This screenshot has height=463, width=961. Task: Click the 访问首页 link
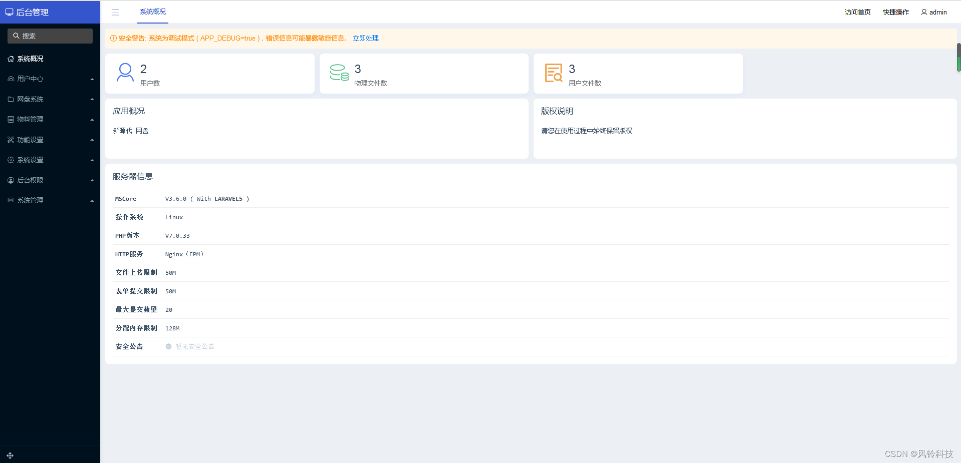857,12
